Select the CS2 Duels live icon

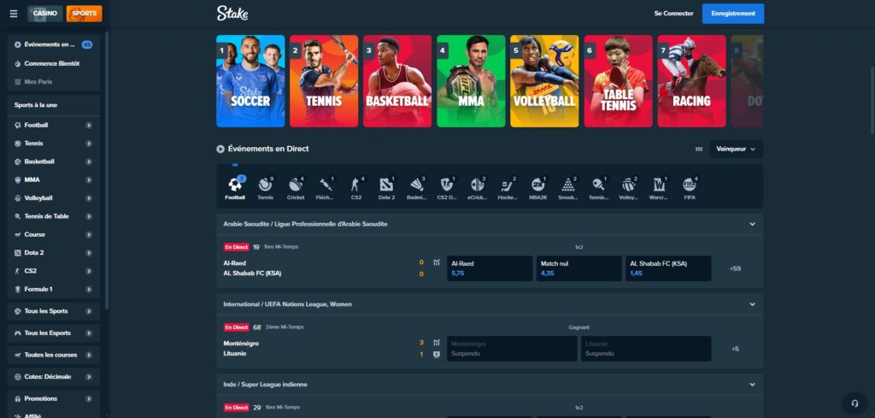click(446, 188)
